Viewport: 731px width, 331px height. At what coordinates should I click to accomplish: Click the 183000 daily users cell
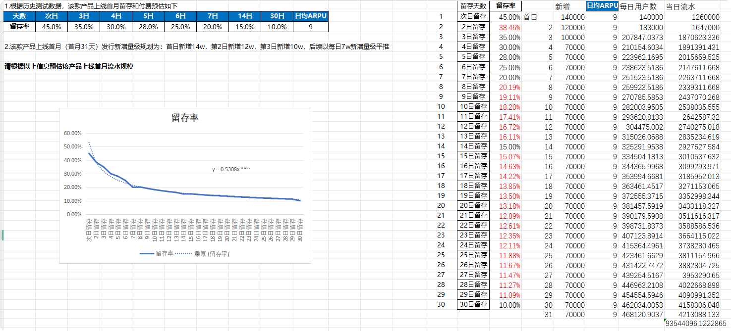click(x=651, y=27)
